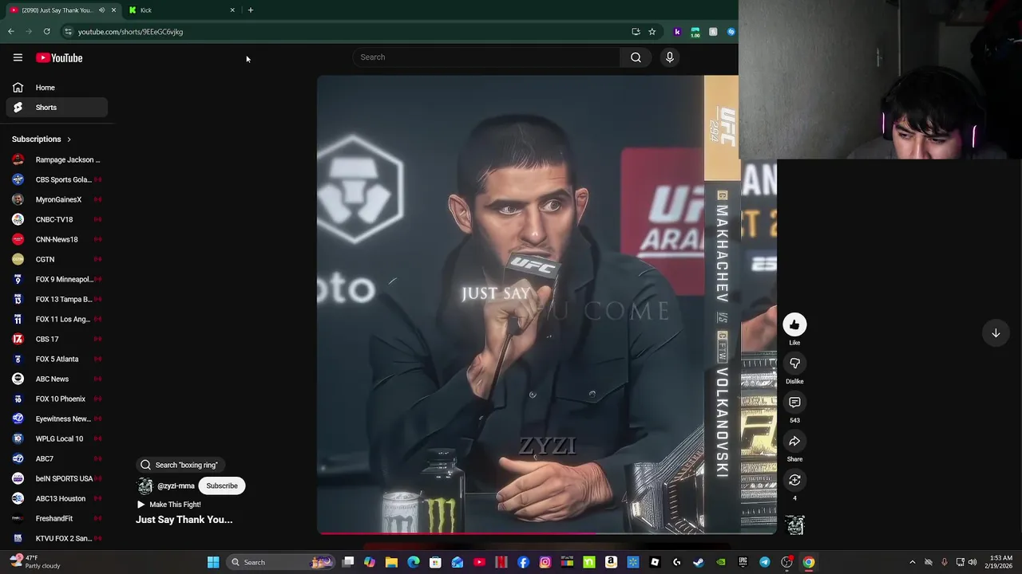Screen dimensions: 1022x574
Task: Open CBS Sports Gola... channel
Action: pos(57,179)
